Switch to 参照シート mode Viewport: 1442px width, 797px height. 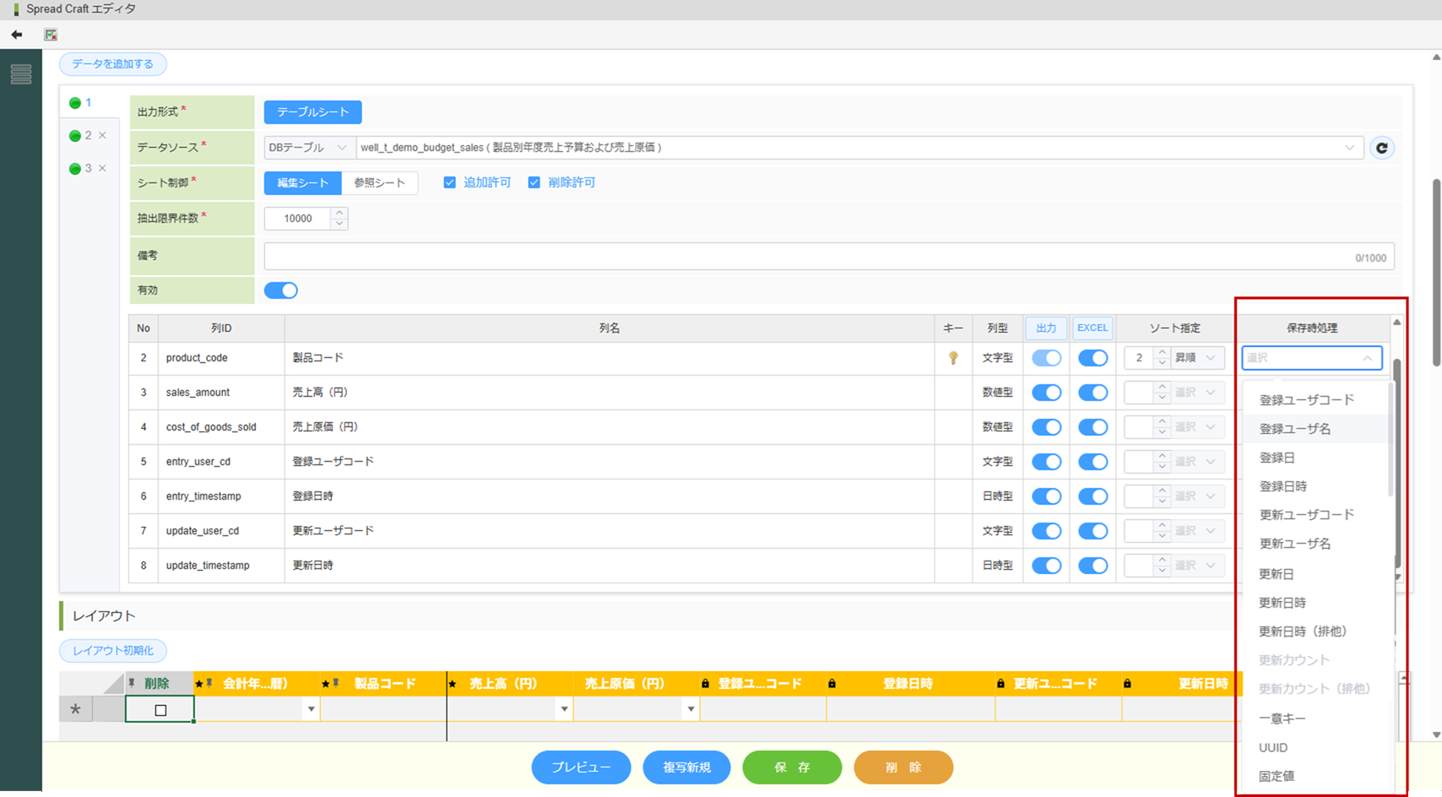tap(379, 182)
